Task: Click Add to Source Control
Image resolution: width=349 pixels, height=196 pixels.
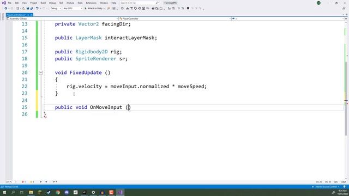Action: [x=326, y=187]
